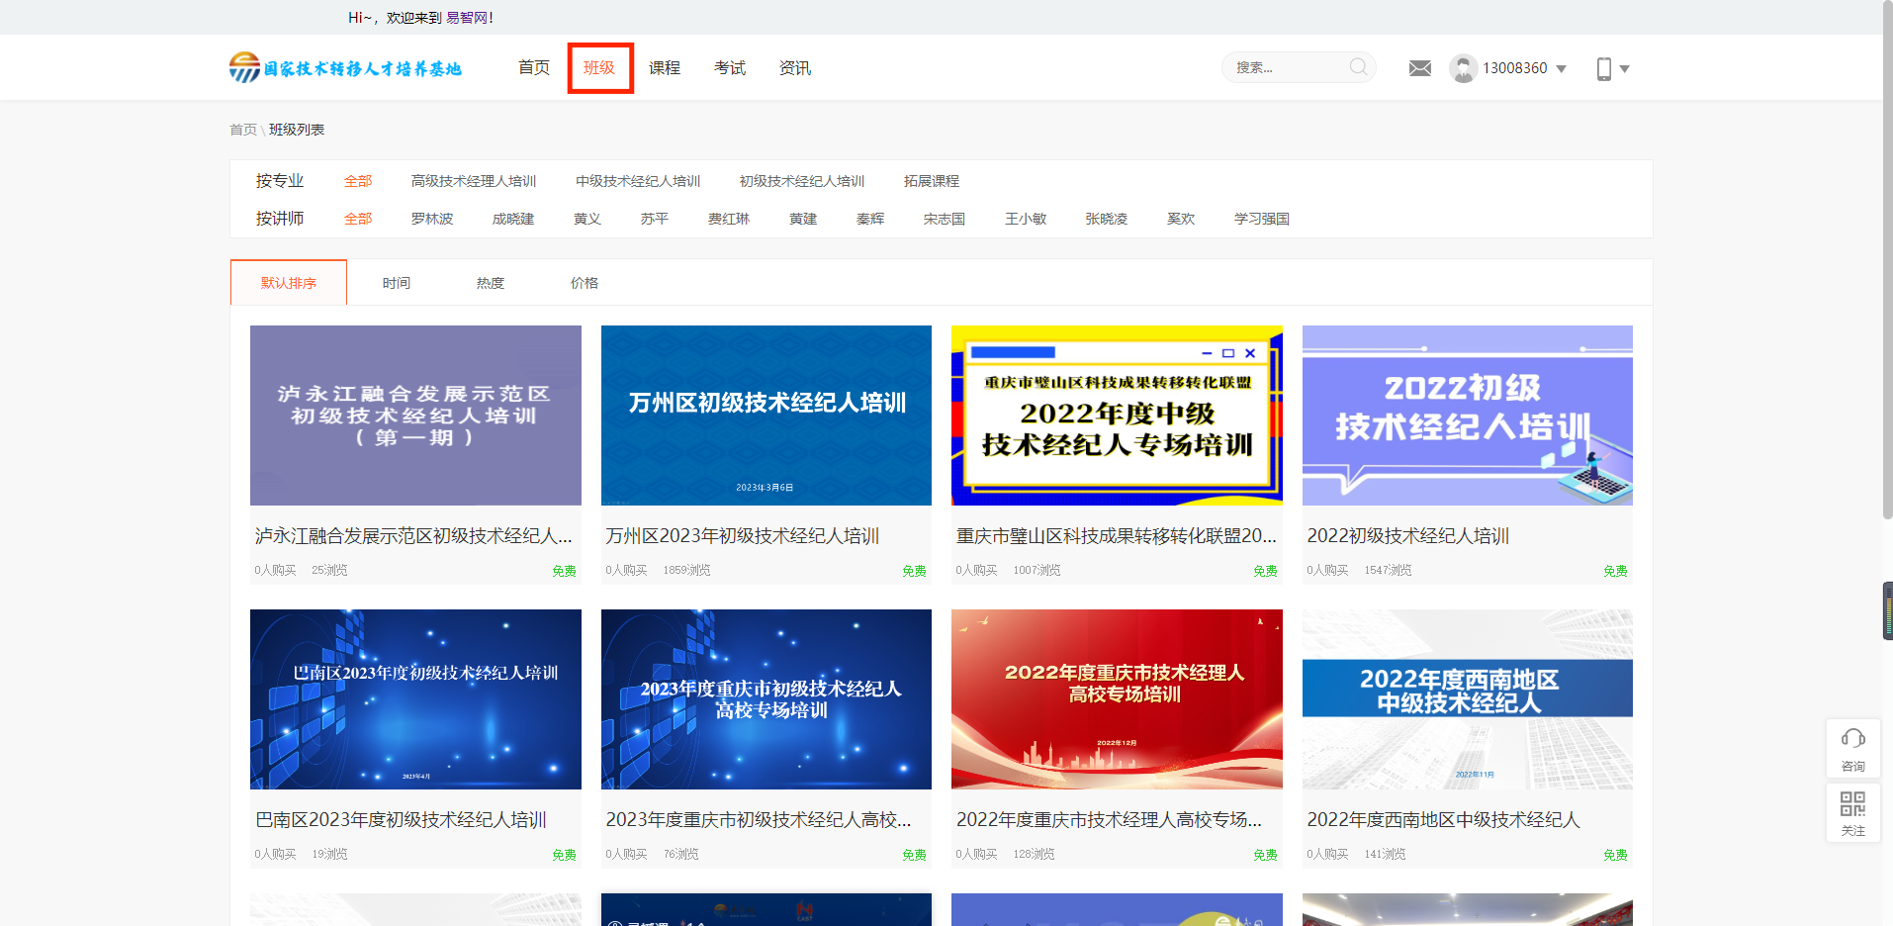Click title 2022初级技术经纪人培训

1408,536
